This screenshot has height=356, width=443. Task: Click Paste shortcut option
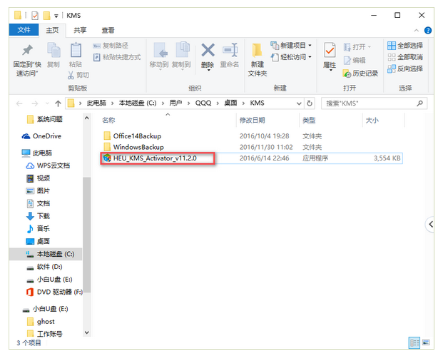pyautogui.click(x=117, y=57)
